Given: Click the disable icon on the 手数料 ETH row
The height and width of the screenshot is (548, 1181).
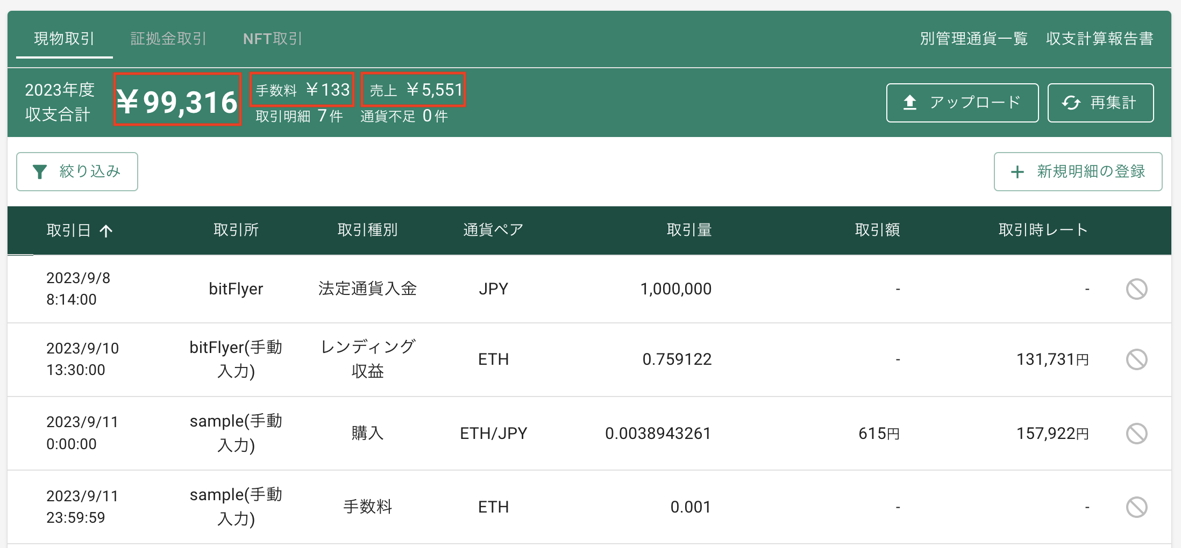Looking at the screenshot, I should click(x=1136, y=507).
